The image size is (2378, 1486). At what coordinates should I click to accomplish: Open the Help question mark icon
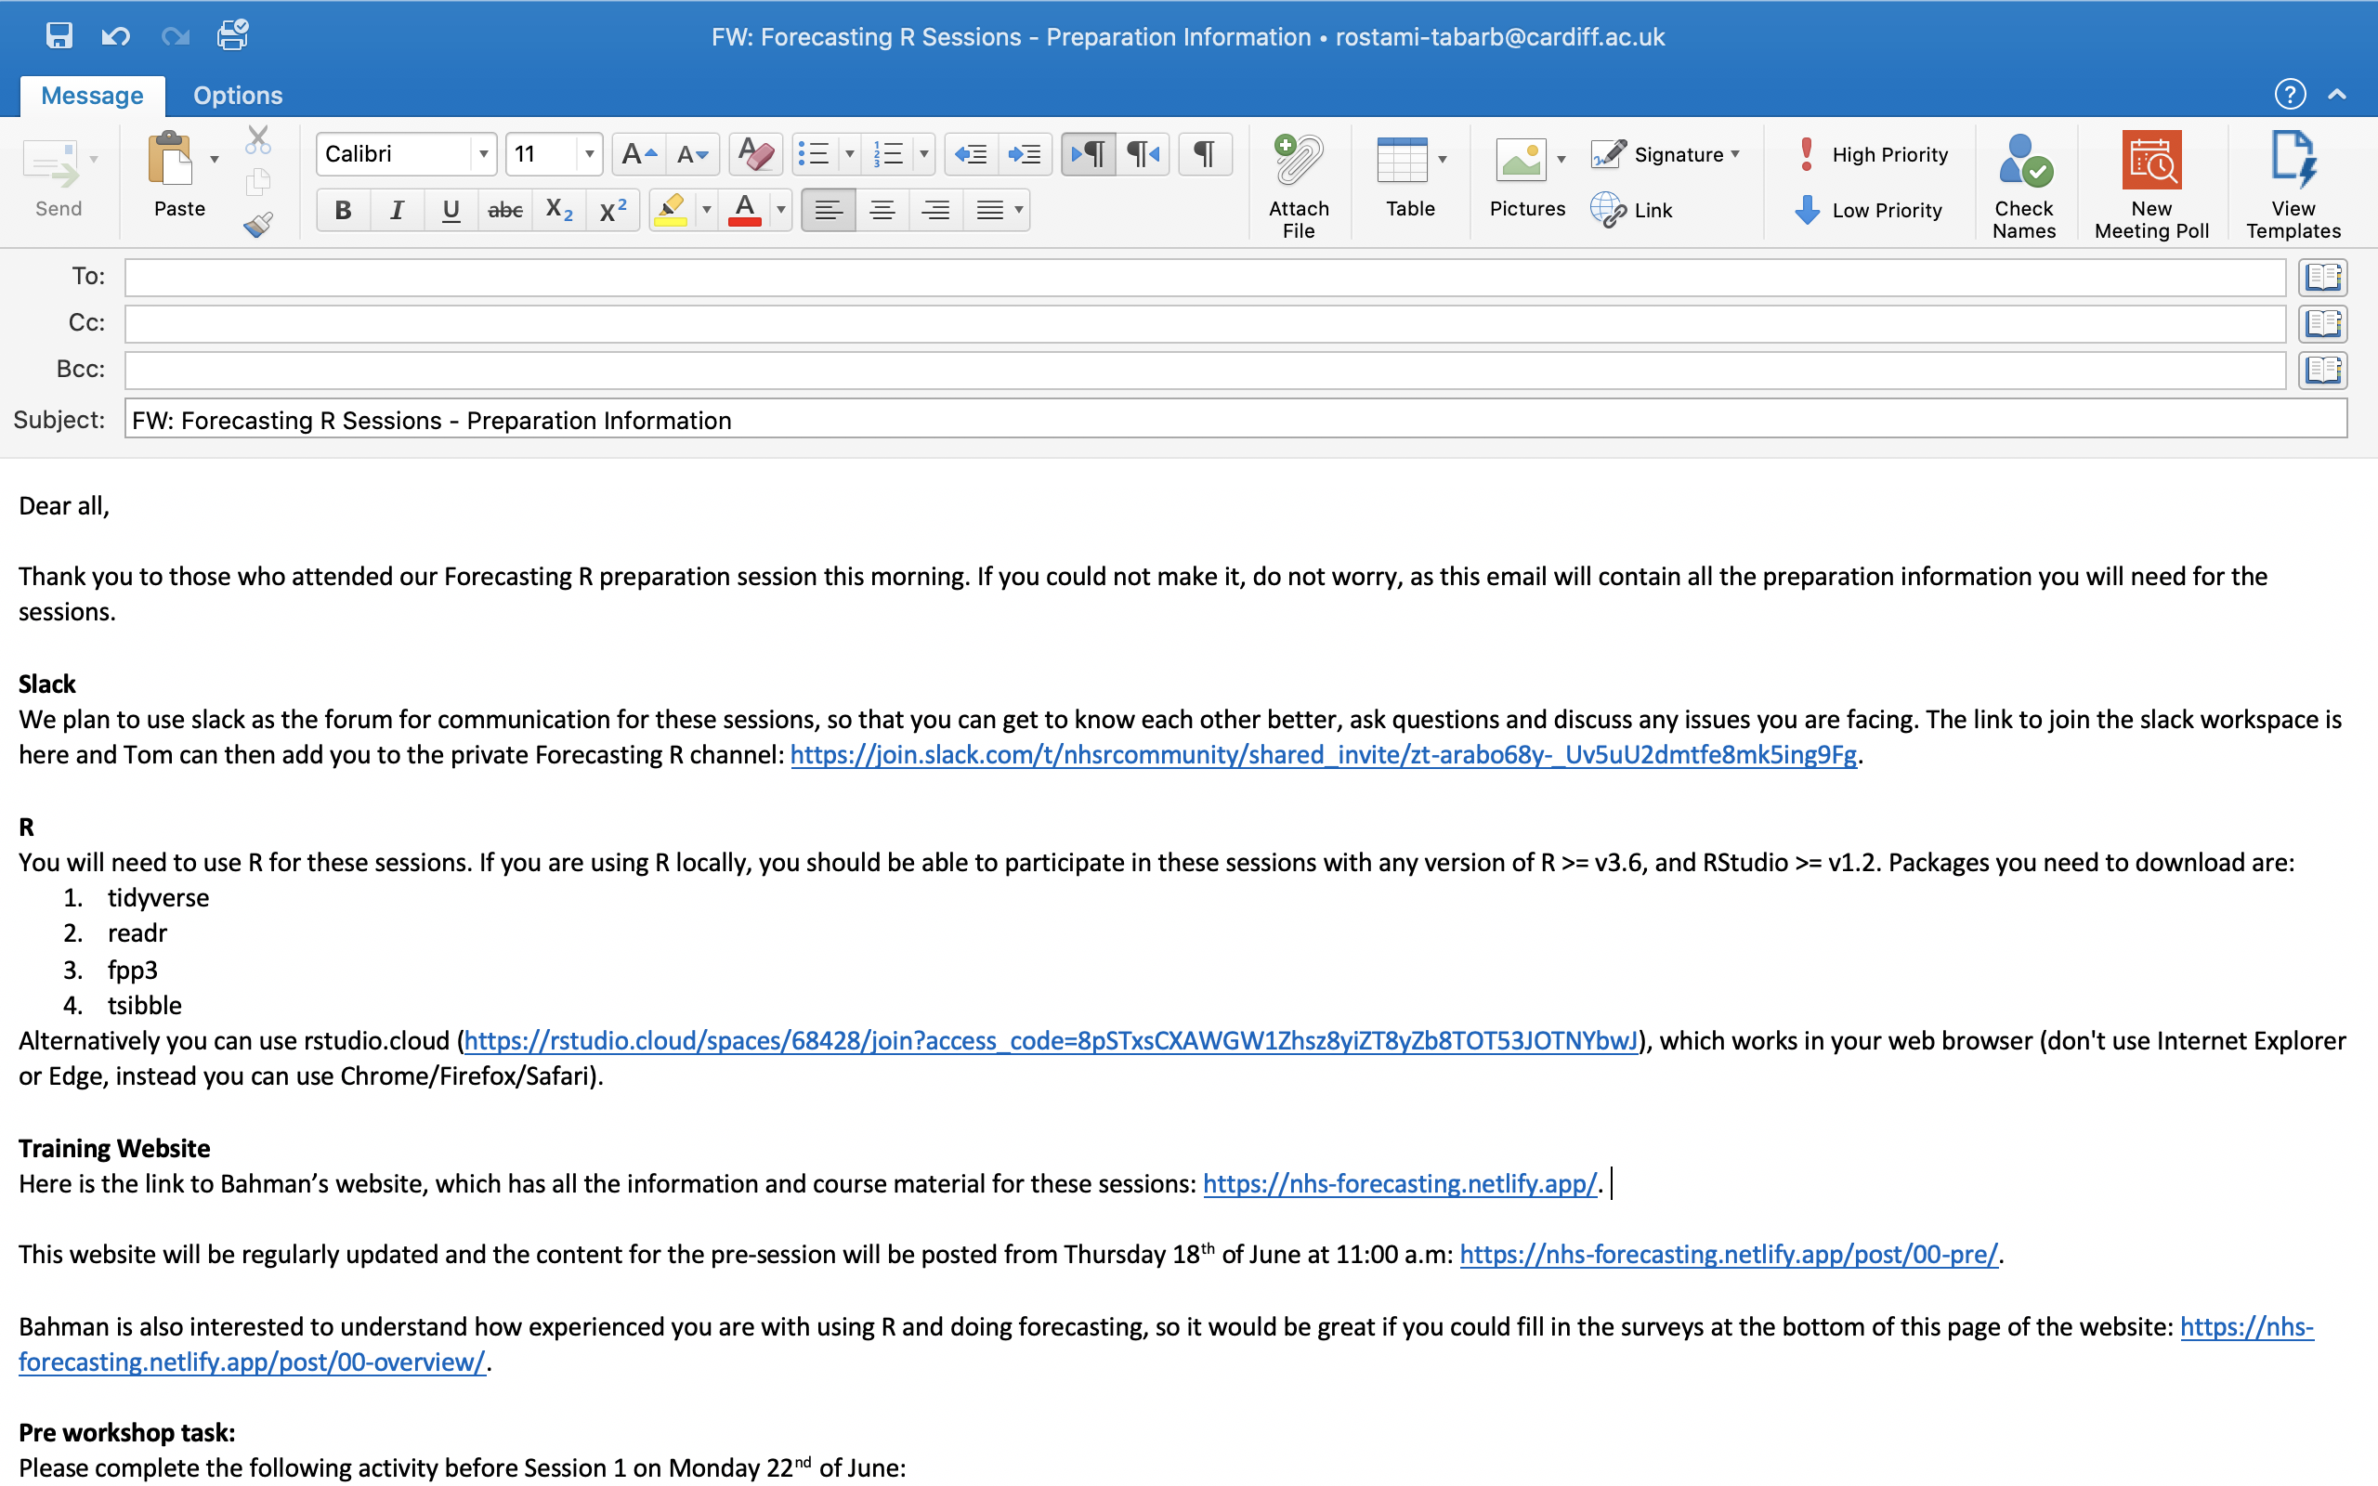pos(2290,95)
